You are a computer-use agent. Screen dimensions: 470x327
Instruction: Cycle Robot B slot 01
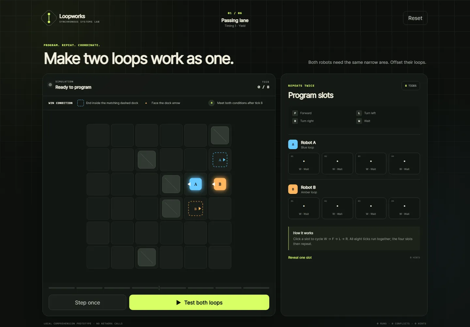(304, 208)
